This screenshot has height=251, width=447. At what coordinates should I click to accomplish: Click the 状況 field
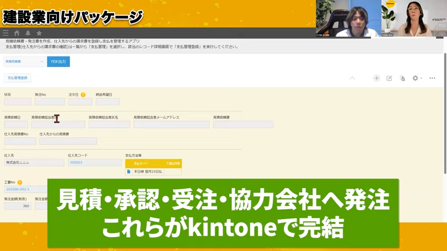[18, 102]
